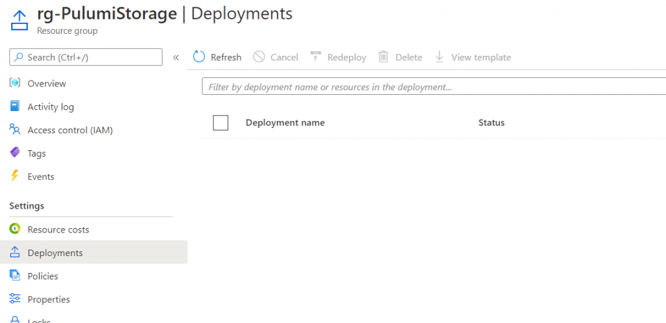666x323 pixels.
Task: Click the Refresh circular arrow icon
Action: tap(199, 57)
